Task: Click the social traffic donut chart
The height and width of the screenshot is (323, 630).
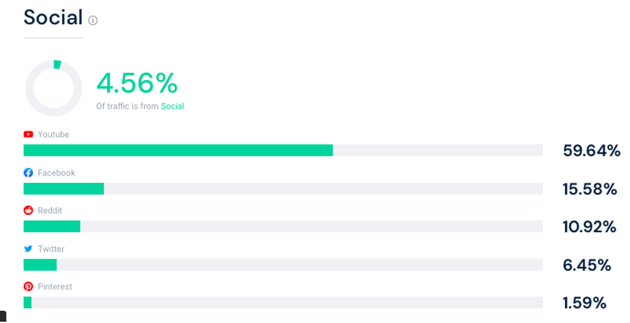Action: click(x=54, y=88)
